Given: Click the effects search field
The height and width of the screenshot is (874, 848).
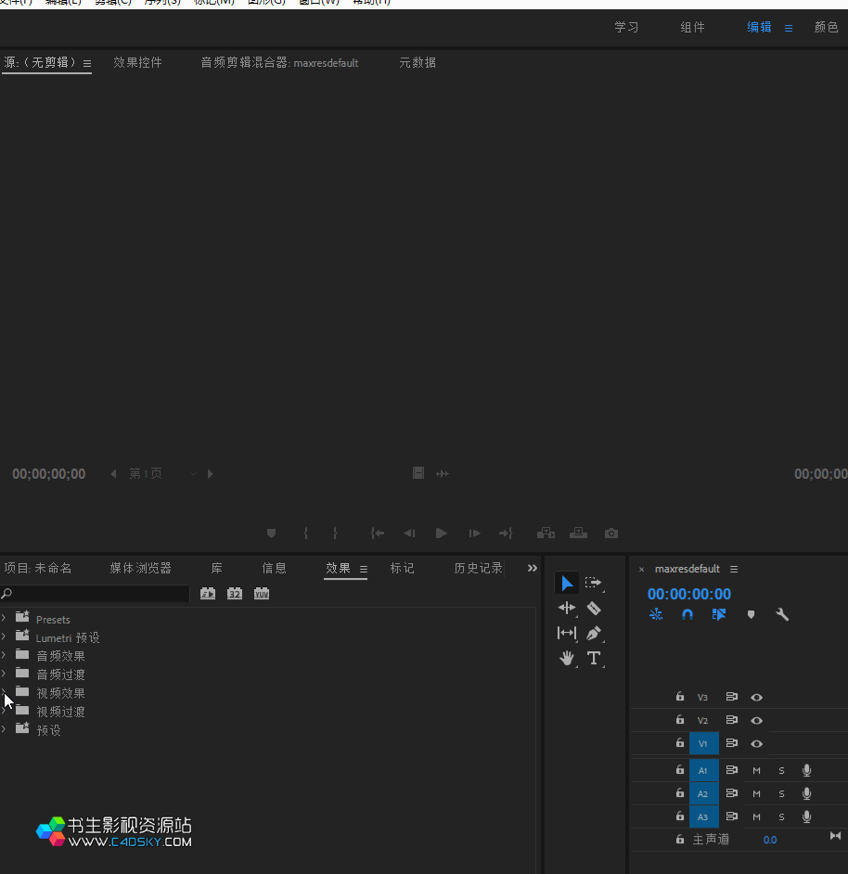Looking at the screenshot, I should 95,594.
